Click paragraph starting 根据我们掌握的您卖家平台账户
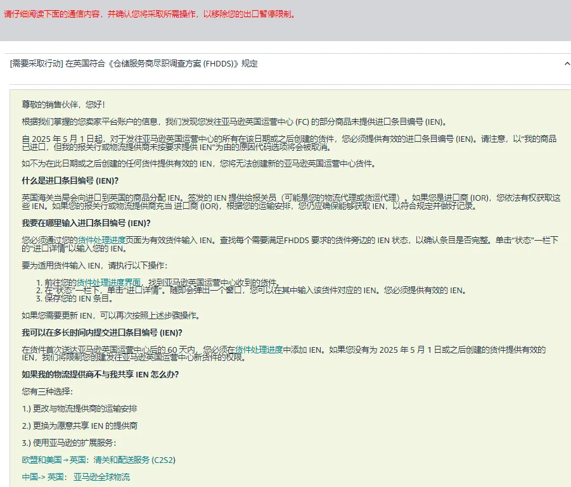 point(234,122)
